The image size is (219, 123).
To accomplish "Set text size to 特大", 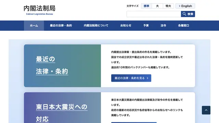I will point(168,6).
